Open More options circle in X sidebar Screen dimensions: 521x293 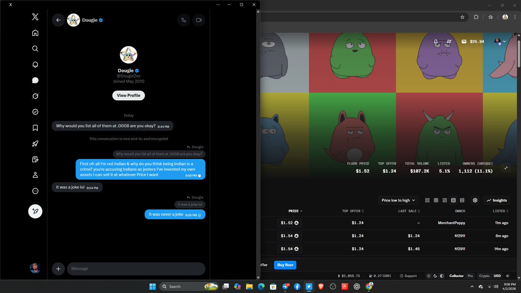35,191
